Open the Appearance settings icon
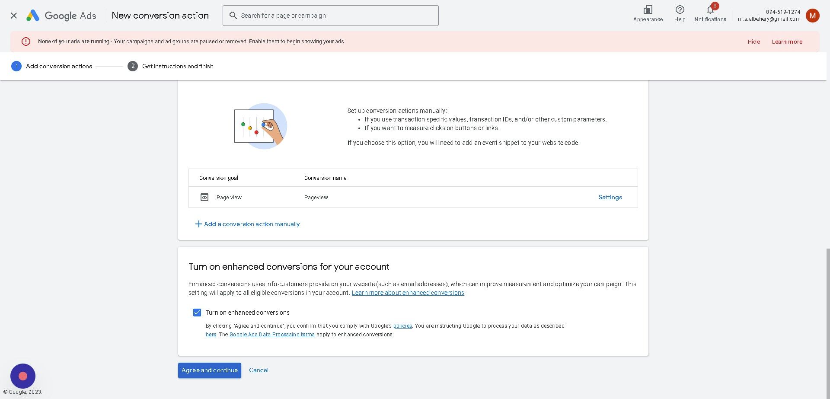The image size is (830, 399). (648, 10)
